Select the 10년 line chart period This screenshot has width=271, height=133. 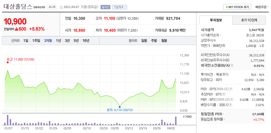86,41
